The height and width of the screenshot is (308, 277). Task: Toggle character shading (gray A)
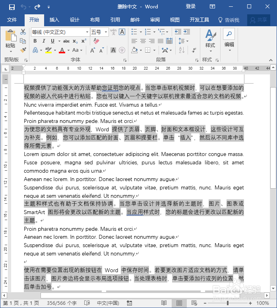(x=113, y=50)
